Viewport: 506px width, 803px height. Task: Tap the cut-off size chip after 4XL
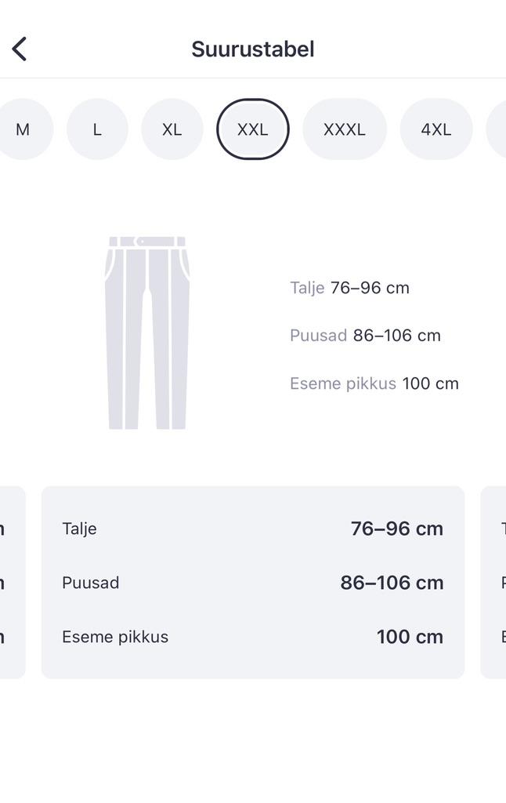click(497, 129)
